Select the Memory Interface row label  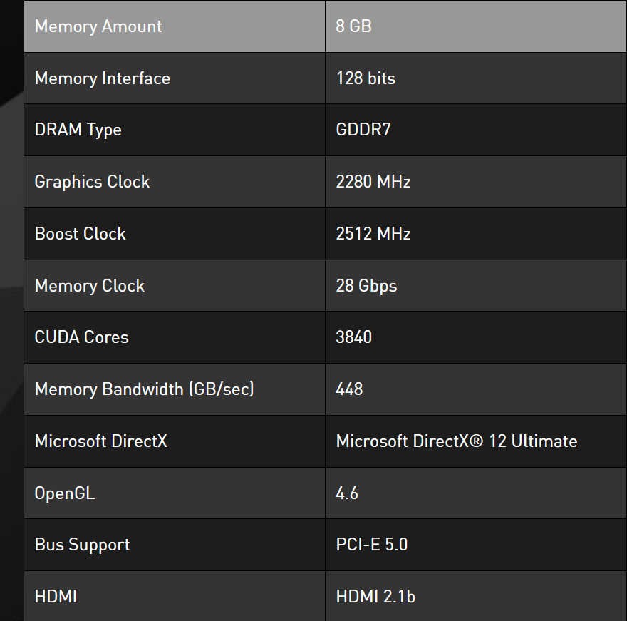tap(103, 78)
